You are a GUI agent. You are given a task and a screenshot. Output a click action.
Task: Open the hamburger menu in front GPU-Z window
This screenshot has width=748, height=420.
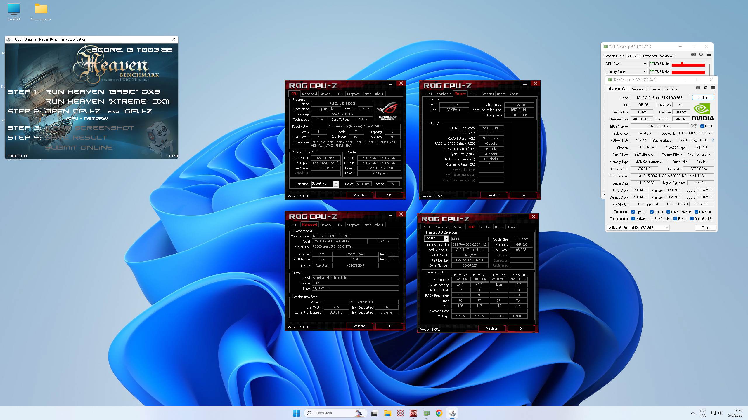[x=713, y=87]
